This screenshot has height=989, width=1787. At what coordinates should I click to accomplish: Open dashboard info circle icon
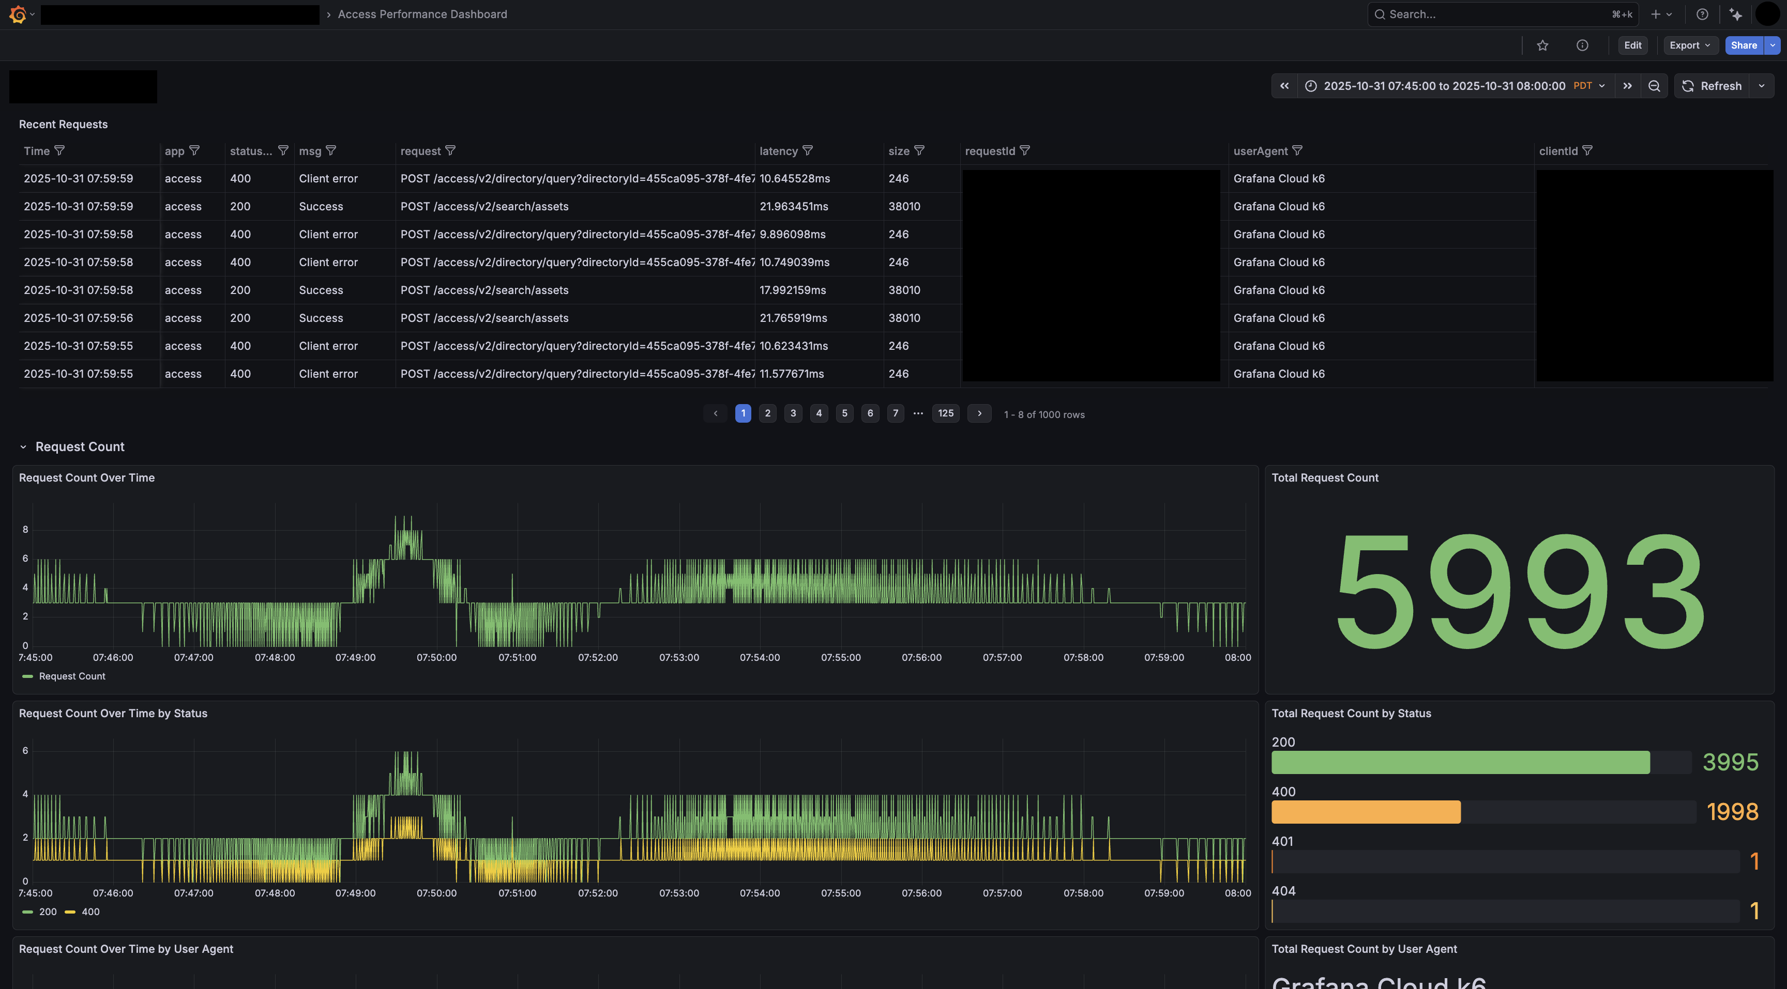coord(1582,46)
